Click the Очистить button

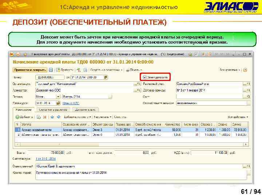(120, 117)
